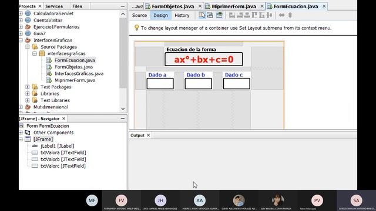This screenshot has height=211, width=376.
Task: Open the Services tab
Action: 54,6
